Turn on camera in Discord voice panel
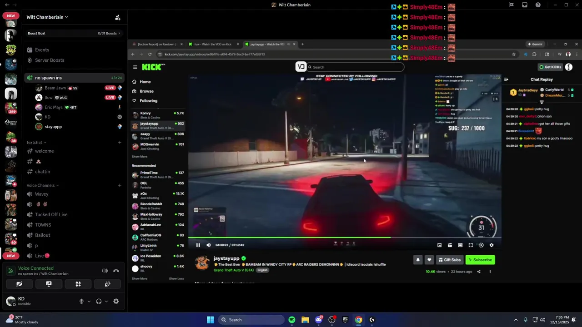The width and height of the screenshot is (582, 327). click(19, 284)
